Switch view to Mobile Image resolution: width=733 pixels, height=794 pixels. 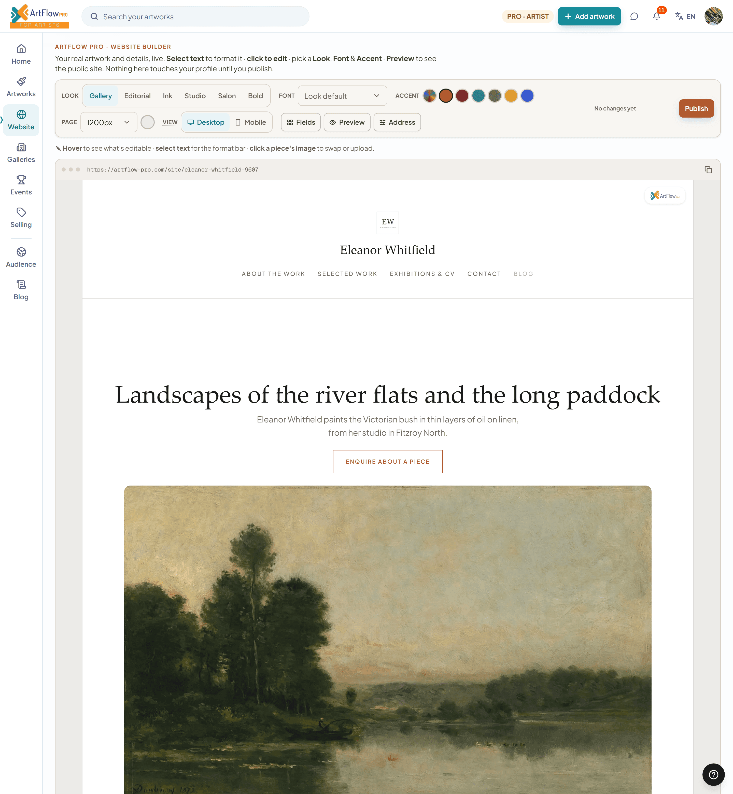pyautogui.click(x=251, y=122)
